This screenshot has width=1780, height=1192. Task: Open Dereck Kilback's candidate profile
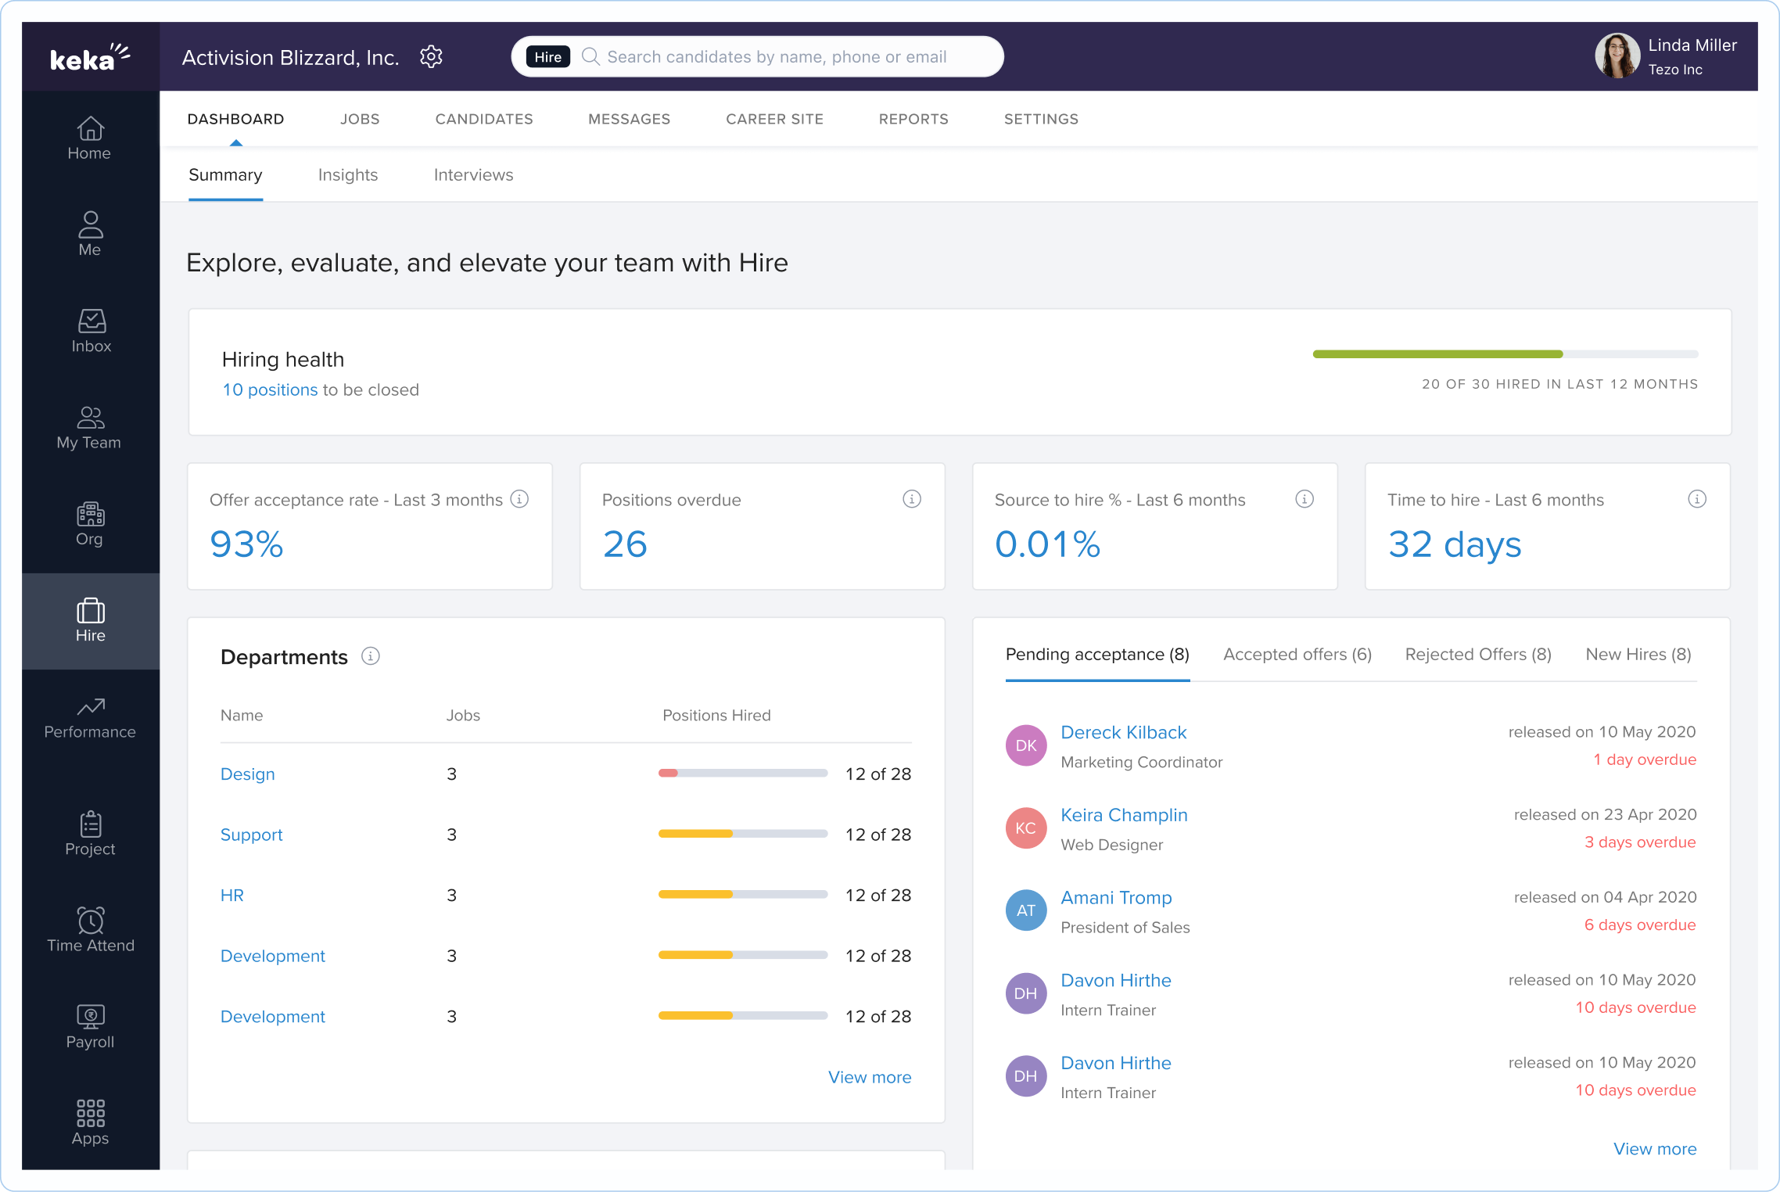1124,733
